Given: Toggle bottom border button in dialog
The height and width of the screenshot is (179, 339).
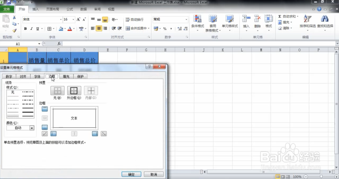Looking at the screenshot, I should point(44,127).
